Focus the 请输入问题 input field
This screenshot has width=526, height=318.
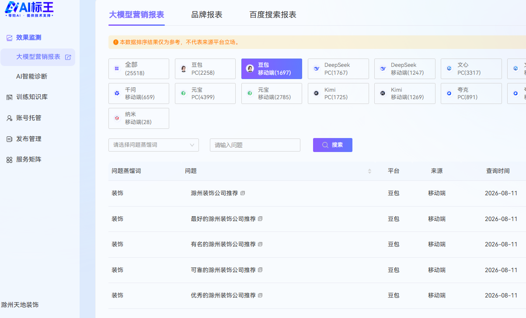[x=255, y=145]
